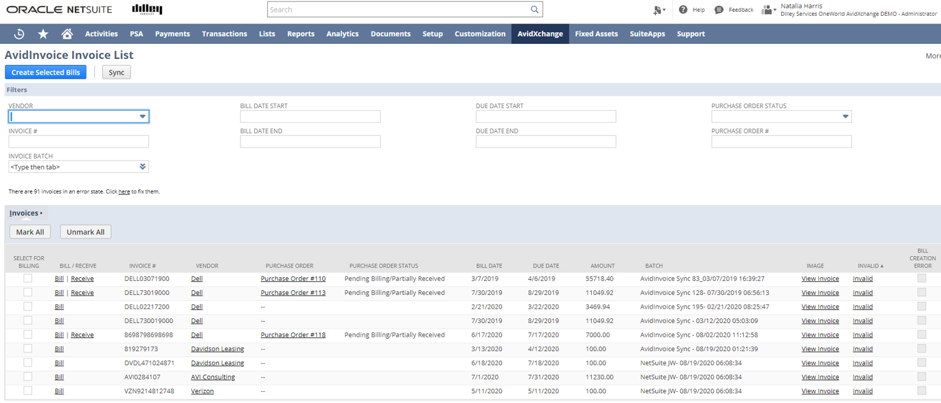Click Bill link for VZN9214812748

(x=59, y=391)
